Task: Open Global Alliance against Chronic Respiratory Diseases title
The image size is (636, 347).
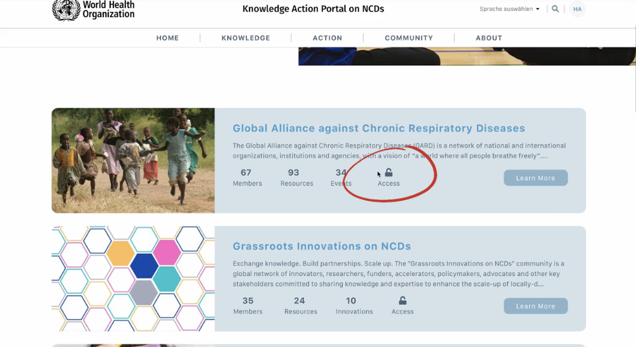Action: tap(379, 128)
